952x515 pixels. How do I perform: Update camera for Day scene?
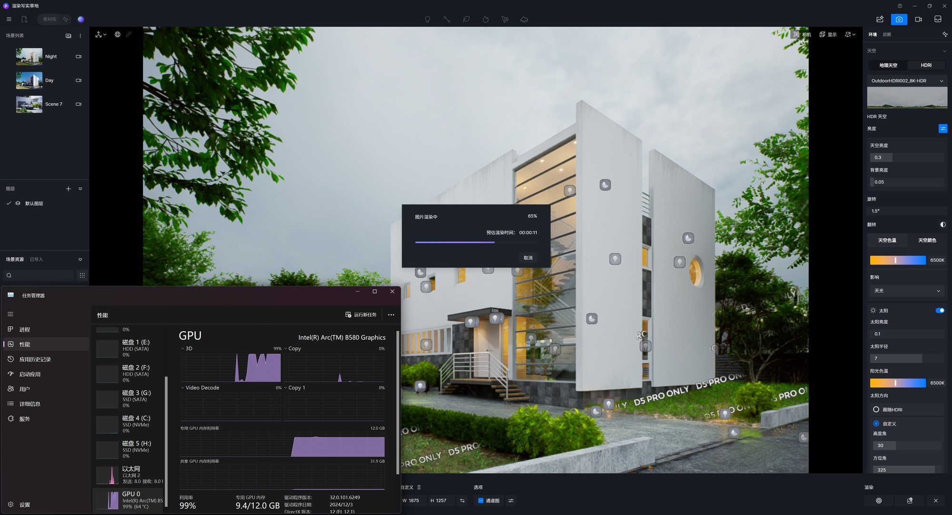click(x=79, y=80)
